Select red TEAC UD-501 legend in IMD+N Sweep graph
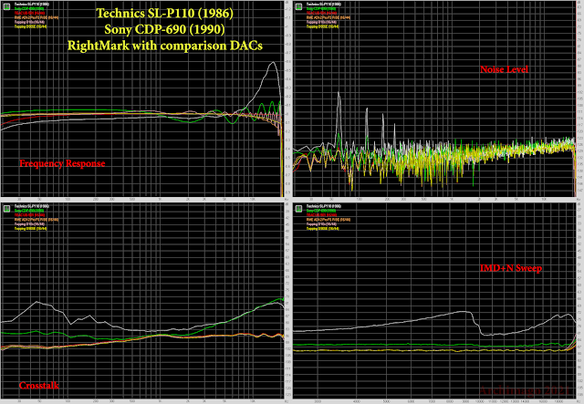The width and height of the screenshot is (584, 404). pos(321,215)
